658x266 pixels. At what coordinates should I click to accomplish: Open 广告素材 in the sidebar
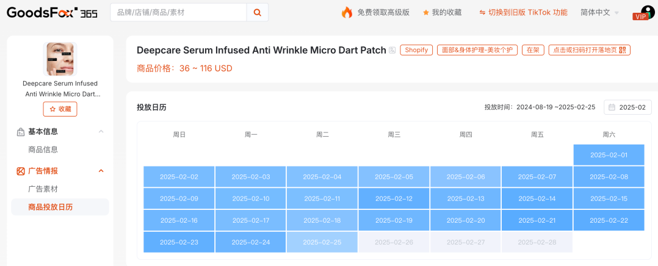[x=43, y=189]
